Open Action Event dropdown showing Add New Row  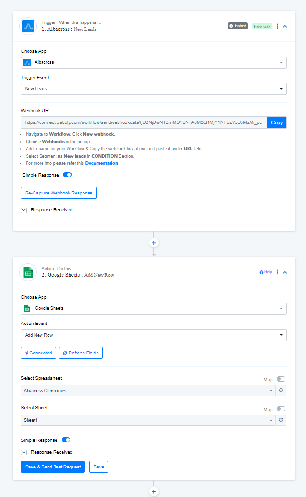pyautogui.click(x=153, y=335)
